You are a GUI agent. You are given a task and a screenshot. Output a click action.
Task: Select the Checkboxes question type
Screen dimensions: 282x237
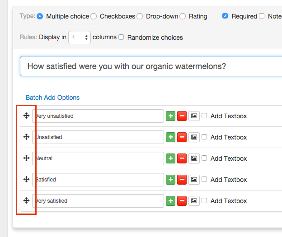(94, 16)
